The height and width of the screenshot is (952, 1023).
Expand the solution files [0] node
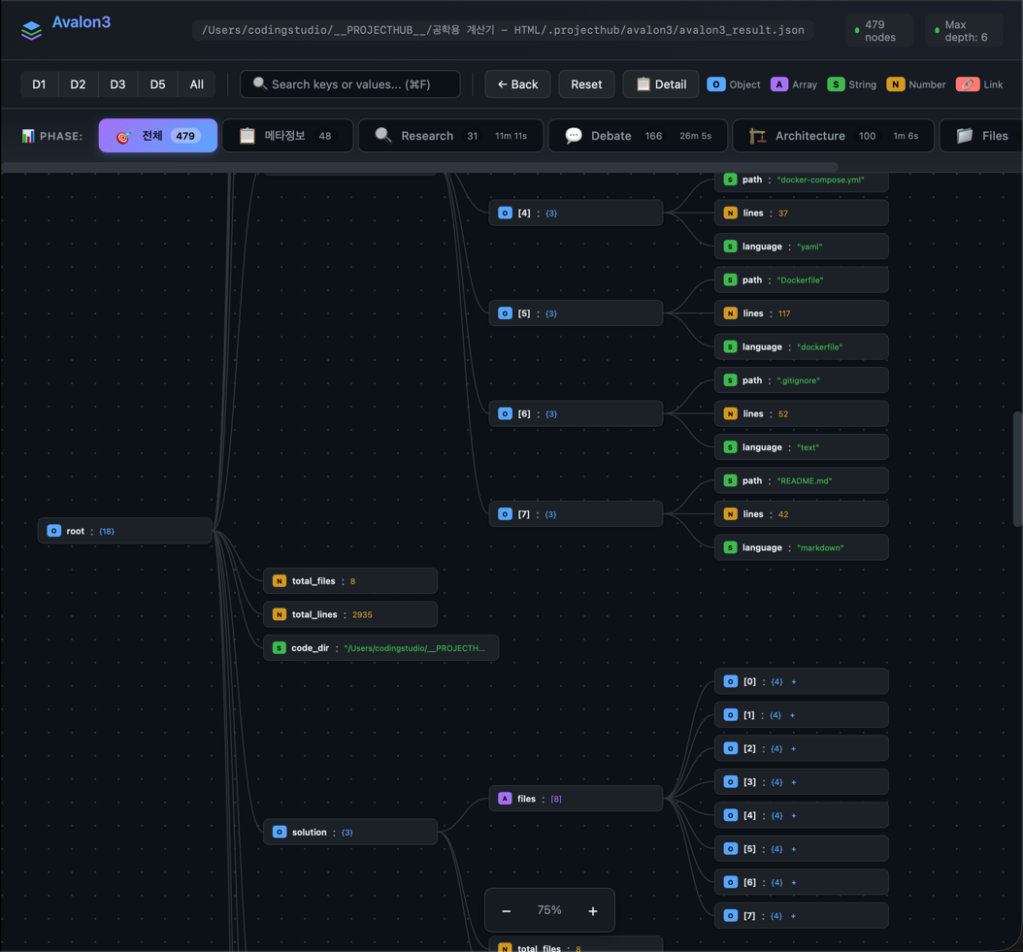point(794,682)
